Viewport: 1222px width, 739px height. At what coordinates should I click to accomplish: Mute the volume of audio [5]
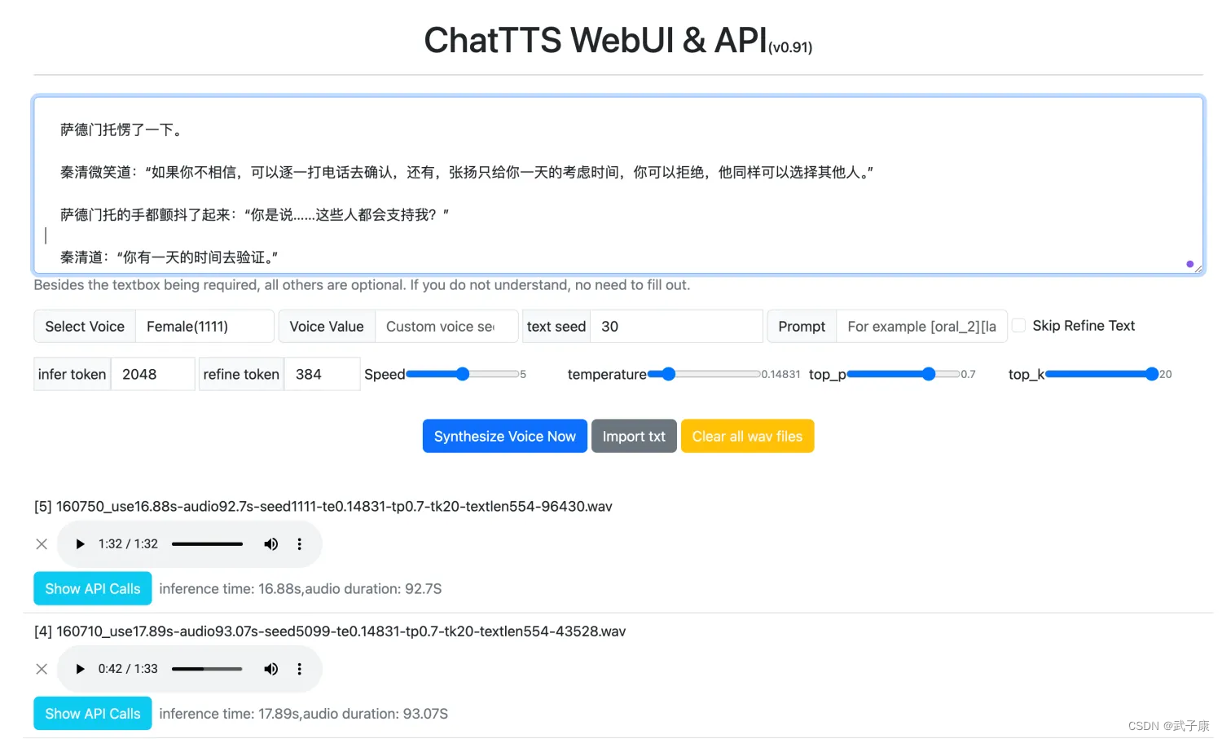(271, 544)
